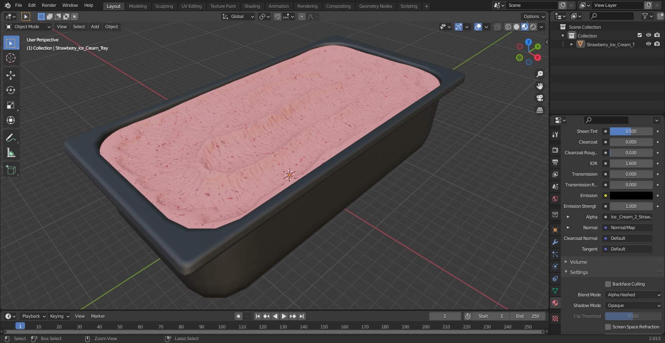Hide Strawberry_Ice_Cream_T object with eye icon

[648, 44]
